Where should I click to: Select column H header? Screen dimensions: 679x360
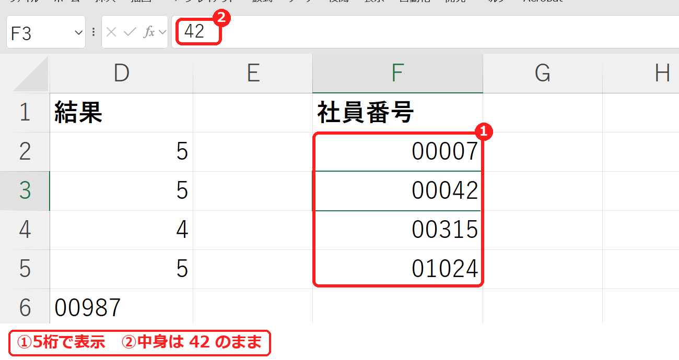641,74
